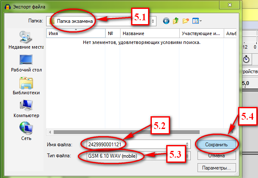Open the Тип файла format dropdown
Viewport: 258px width, 178px height.
tap(187, 156)
